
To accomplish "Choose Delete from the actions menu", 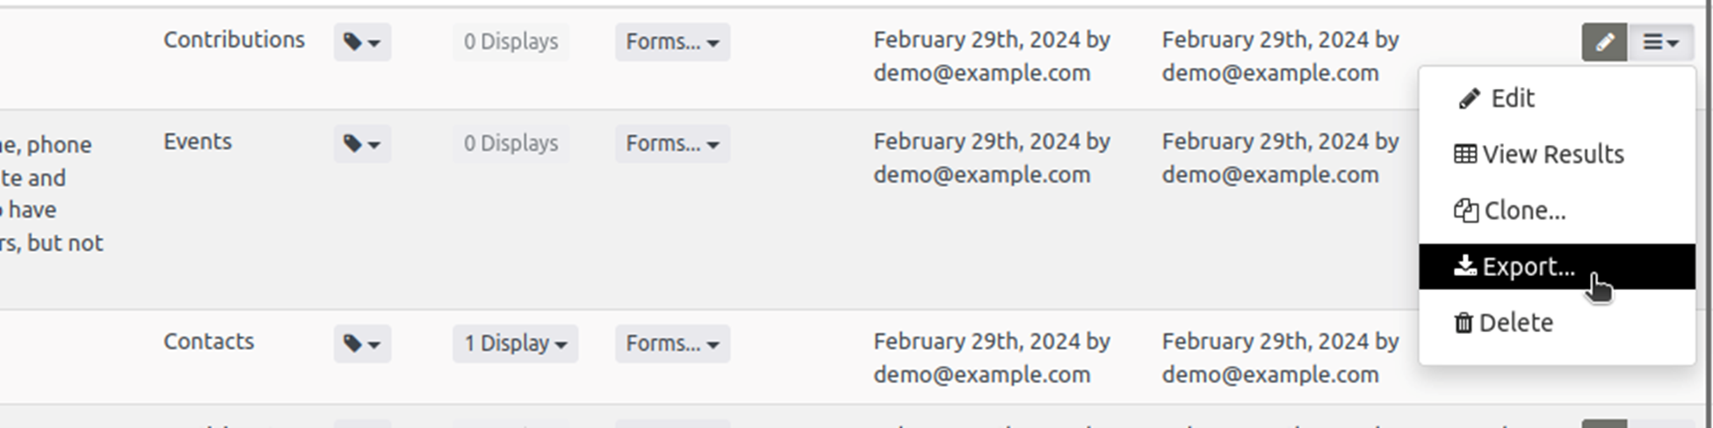I will (x=1515, y=323).
